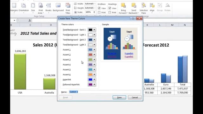
Task: Click the insert function fx icon
Action: (29, 20)
